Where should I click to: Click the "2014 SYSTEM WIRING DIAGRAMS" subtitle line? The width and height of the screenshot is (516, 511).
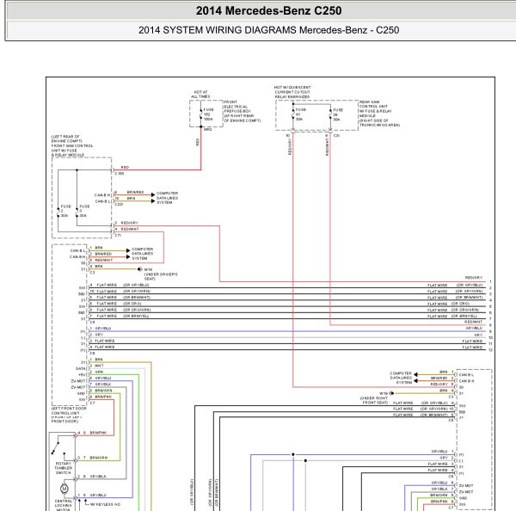coord(268,30)
